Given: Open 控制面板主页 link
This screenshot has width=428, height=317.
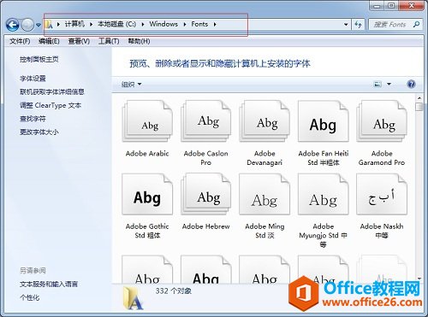Looking at the screenshot, I should pos(39,59).
